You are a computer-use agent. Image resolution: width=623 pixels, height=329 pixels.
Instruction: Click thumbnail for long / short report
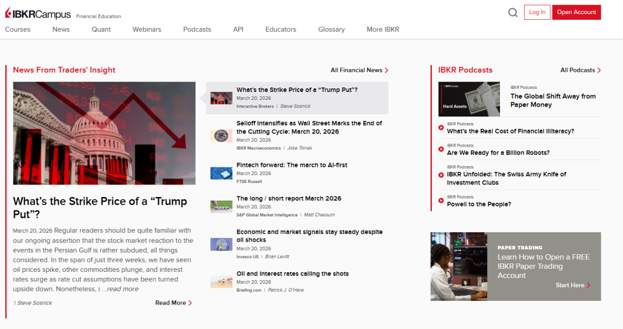pyautogui.click(x=221, y=206)
